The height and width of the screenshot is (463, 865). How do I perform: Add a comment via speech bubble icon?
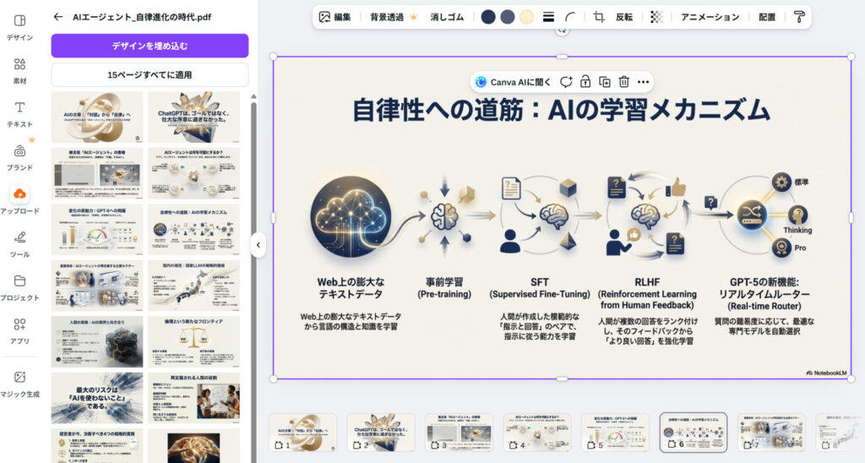(566, 82)
